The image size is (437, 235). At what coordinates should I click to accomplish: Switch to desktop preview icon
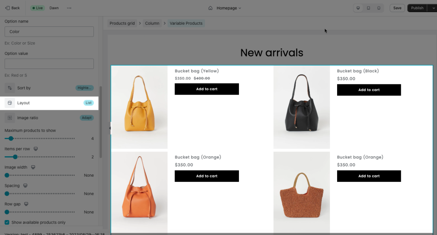coord(358,8)
